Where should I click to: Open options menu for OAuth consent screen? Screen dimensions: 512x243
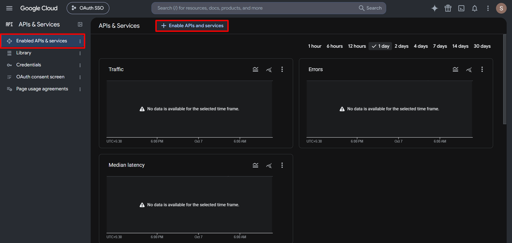pyautogui.click(x=80, y=77)
